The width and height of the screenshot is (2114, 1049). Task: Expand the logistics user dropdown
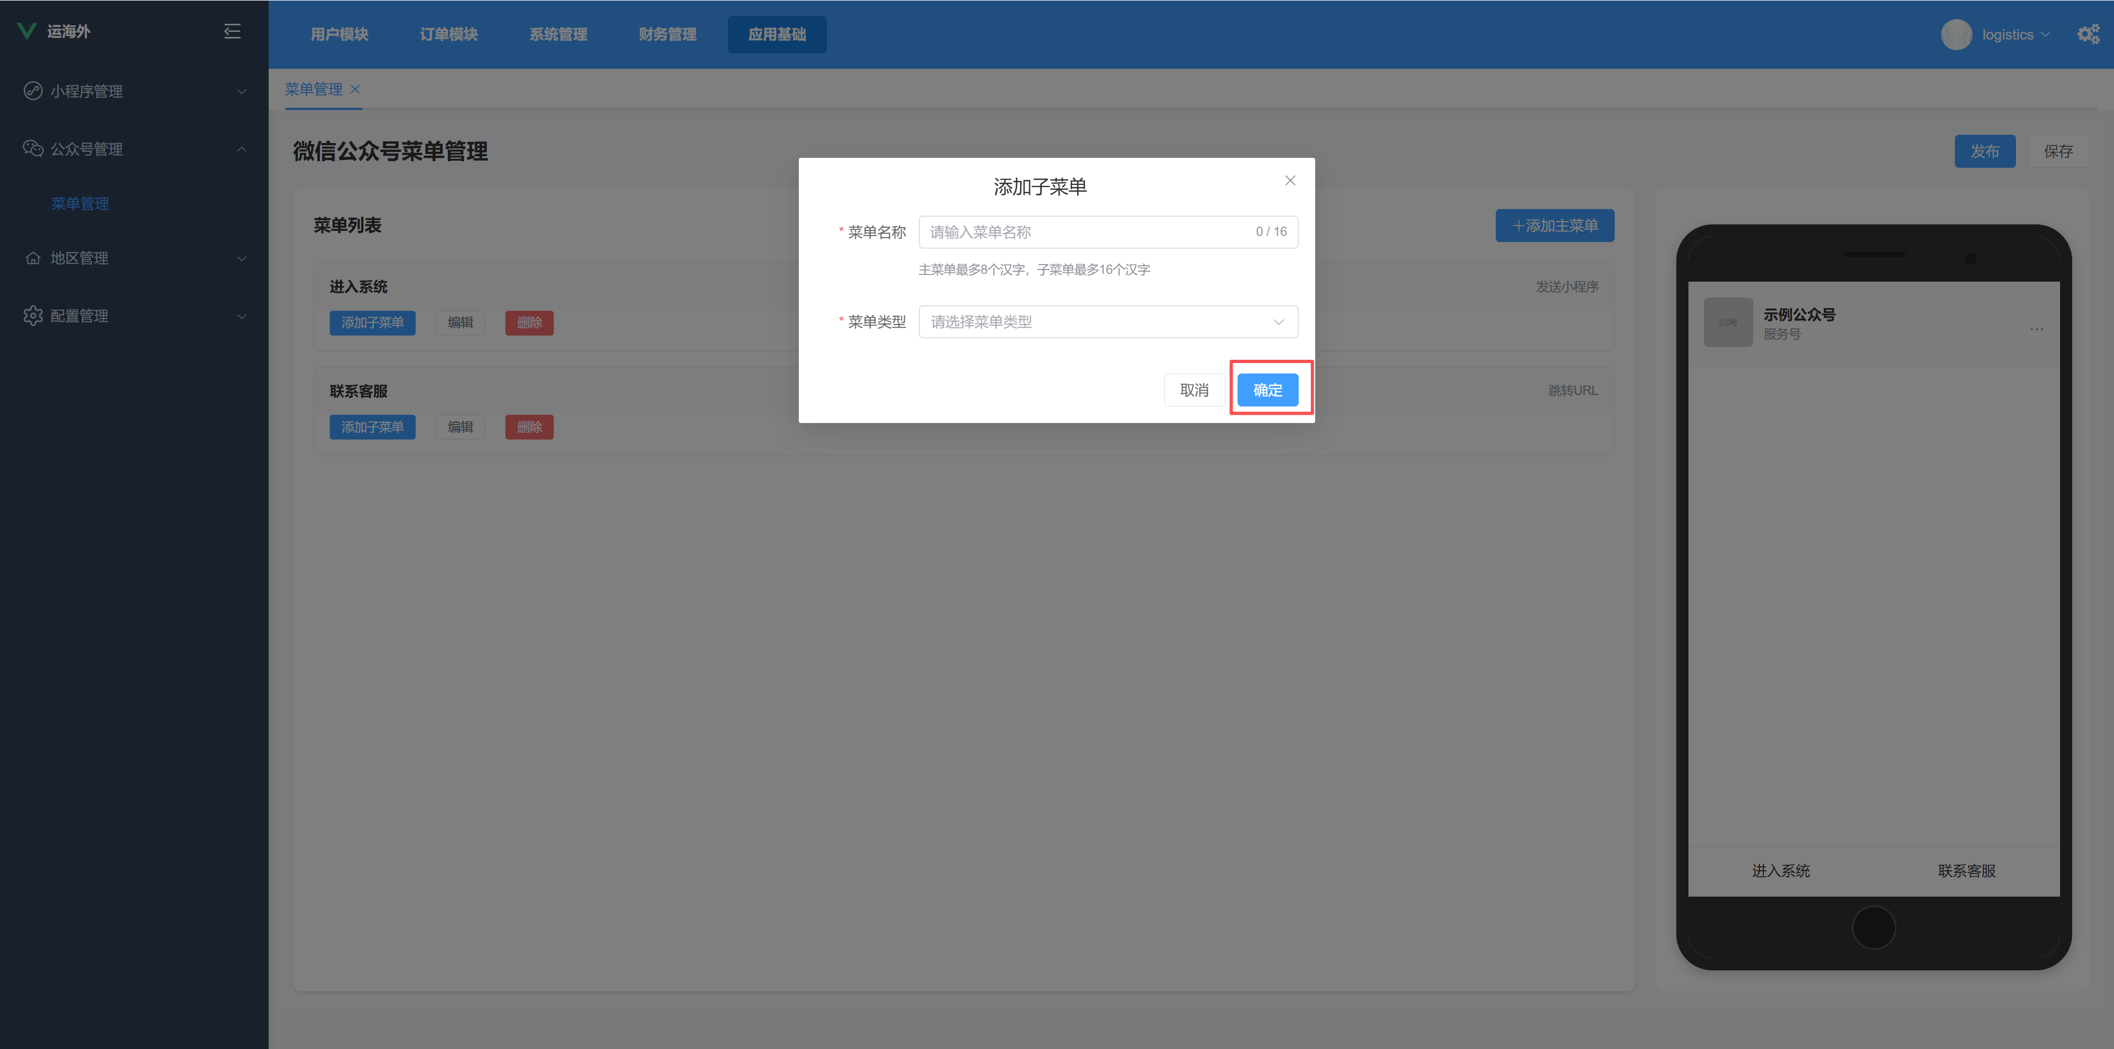click(x=2015, y=35)
